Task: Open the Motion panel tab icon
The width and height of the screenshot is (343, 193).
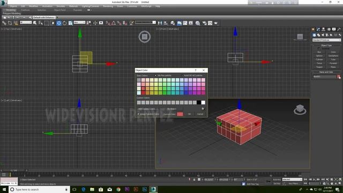Action: [x=329, y=29]
